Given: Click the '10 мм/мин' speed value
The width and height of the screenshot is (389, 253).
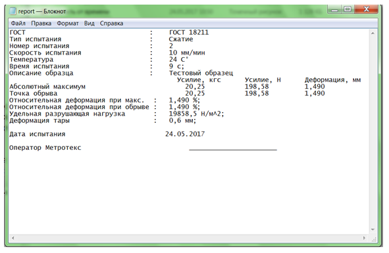Looking at the screenshot, I should (187, 53).
